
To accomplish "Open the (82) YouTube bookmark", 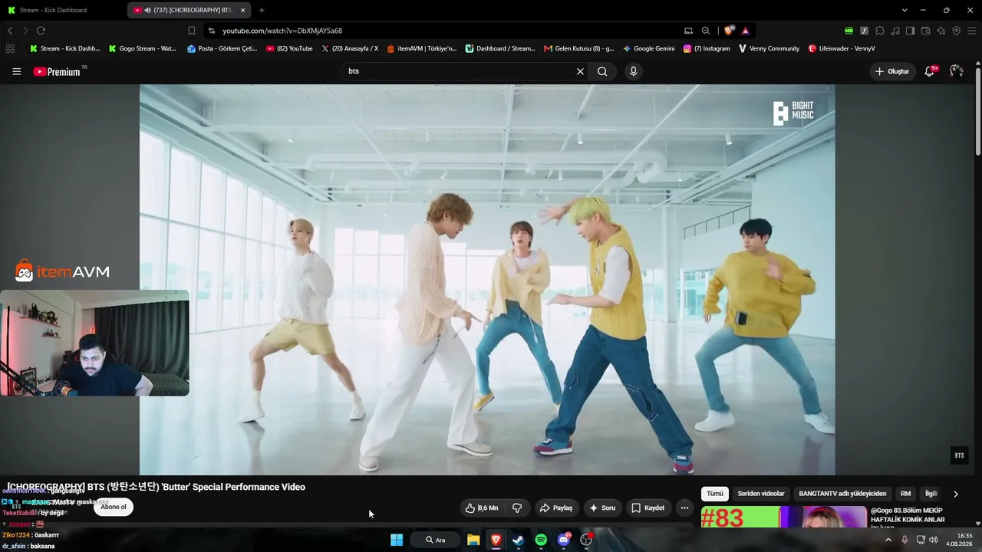I will 289,48.
